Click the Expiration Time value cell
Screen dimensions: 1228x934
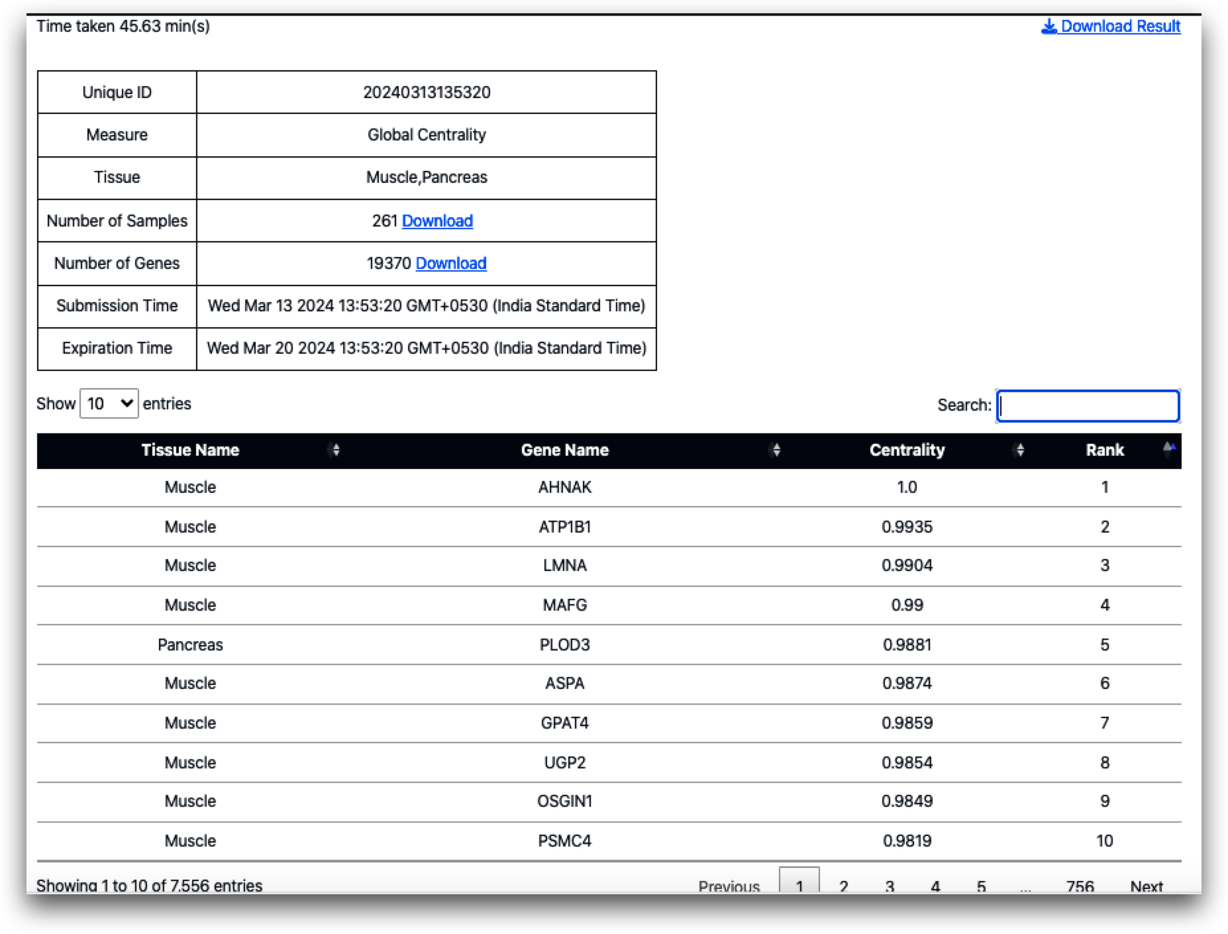[x=427, y=348]
